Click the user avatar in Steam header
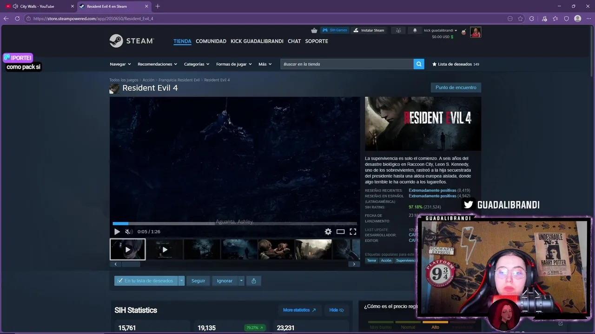The image size is (595, 334). pos(476,32)
